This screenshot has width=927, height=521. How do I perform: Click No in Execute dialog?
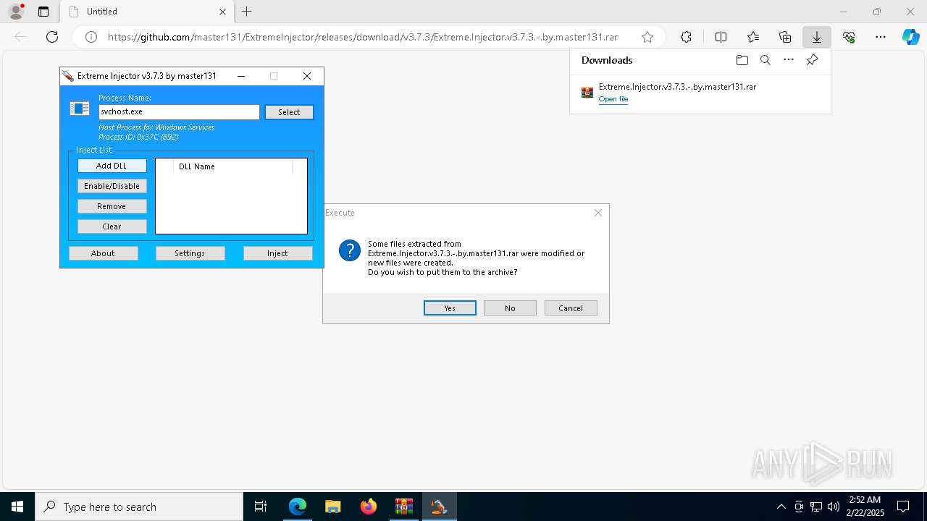point(510,308)
